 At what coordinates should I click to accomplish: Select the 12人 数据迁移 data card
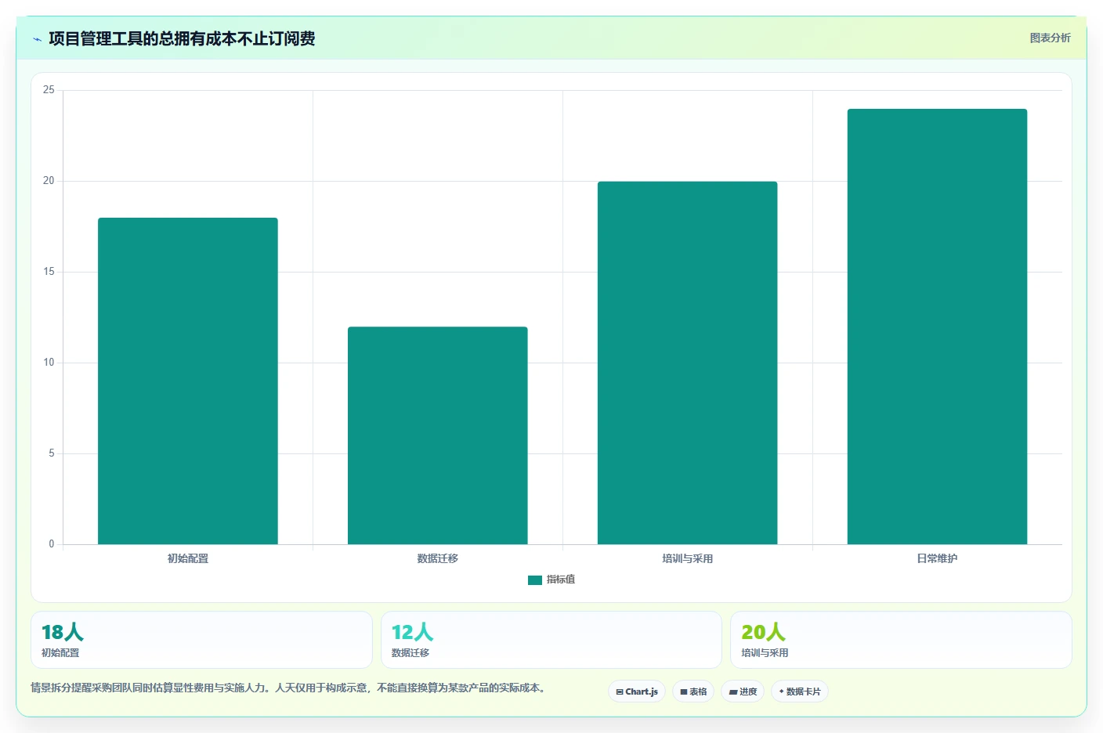(551, 640)
